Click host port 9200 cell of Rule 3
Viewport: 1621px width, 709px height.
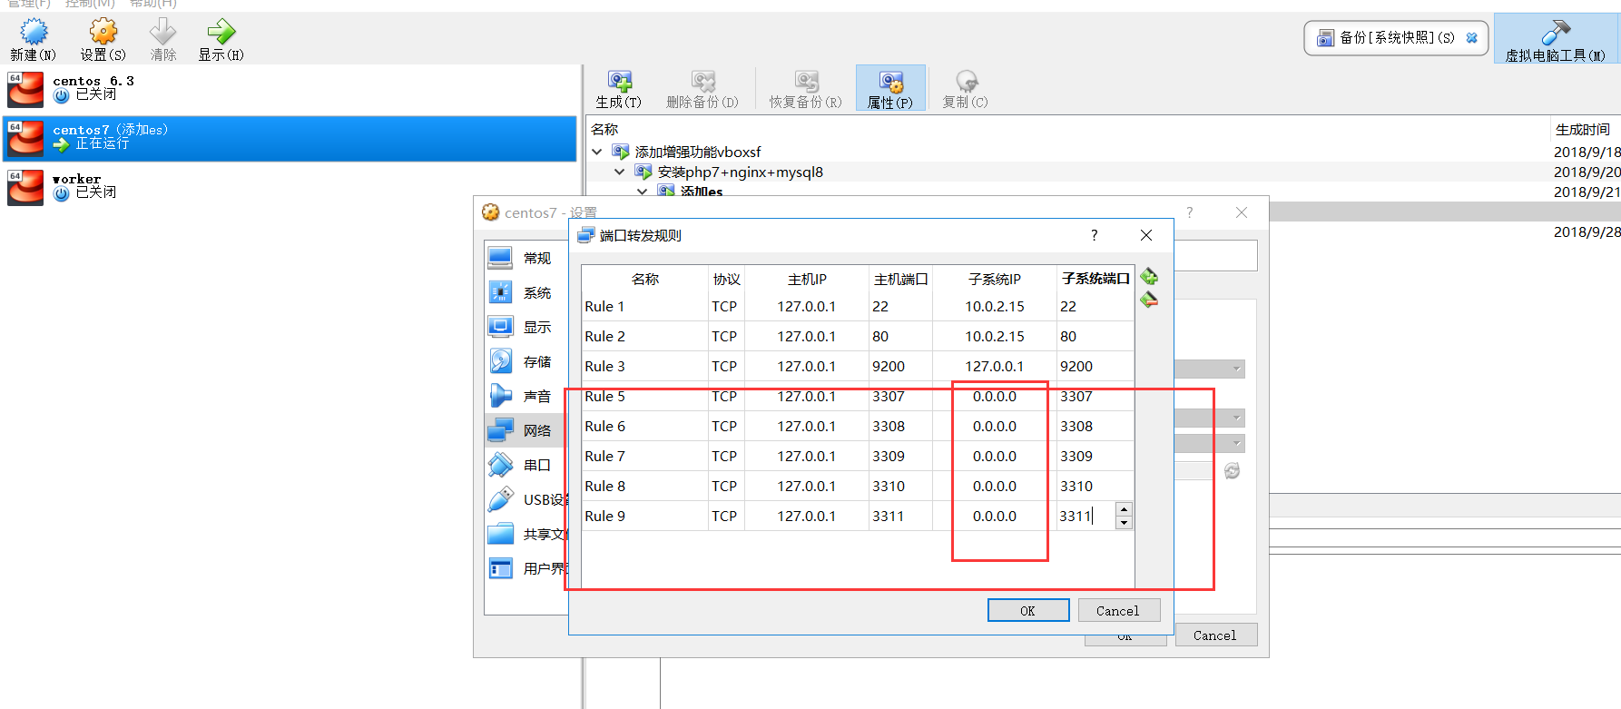(x=900, y=367)
